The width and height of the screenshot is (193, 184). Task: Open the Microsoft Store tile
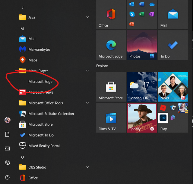point(111,87)
